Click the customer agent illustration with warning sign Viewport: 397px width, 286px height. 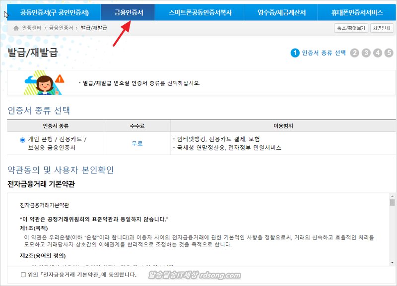pyautogui.click(x=44, y=83)
